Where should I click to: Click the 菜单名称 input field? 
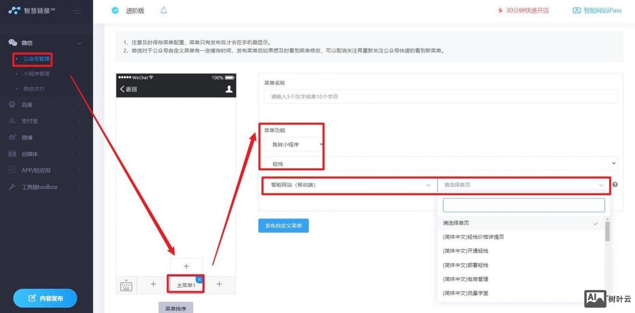(x=439, y=97)
